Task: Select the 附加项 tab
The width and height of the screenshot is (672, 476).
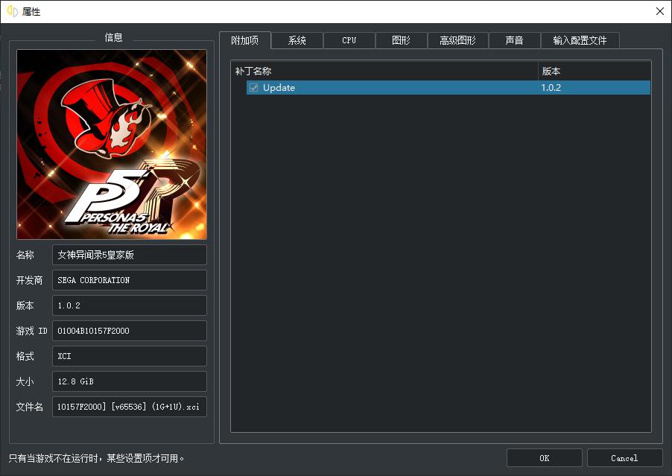Action: click(x=244, y=40)
